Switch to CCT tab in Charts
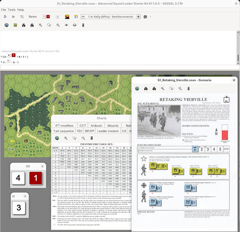Image resolution: width=240 pixels, height=232 pixels. click(82, 125)
